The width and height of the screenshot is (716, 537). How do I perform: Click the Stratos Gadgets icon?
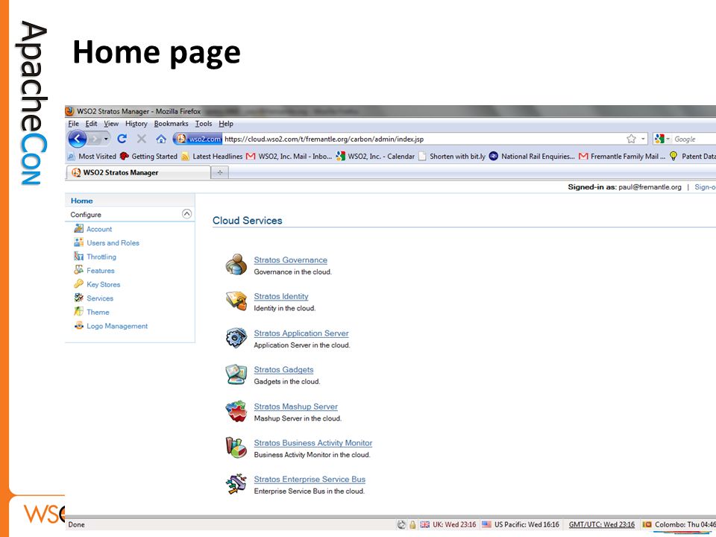point(236,374)
